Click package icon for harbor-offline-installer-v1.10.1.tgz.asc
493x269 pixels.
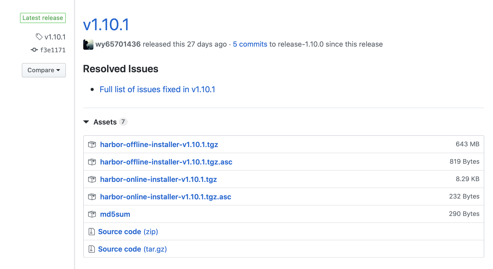(92, 162)
